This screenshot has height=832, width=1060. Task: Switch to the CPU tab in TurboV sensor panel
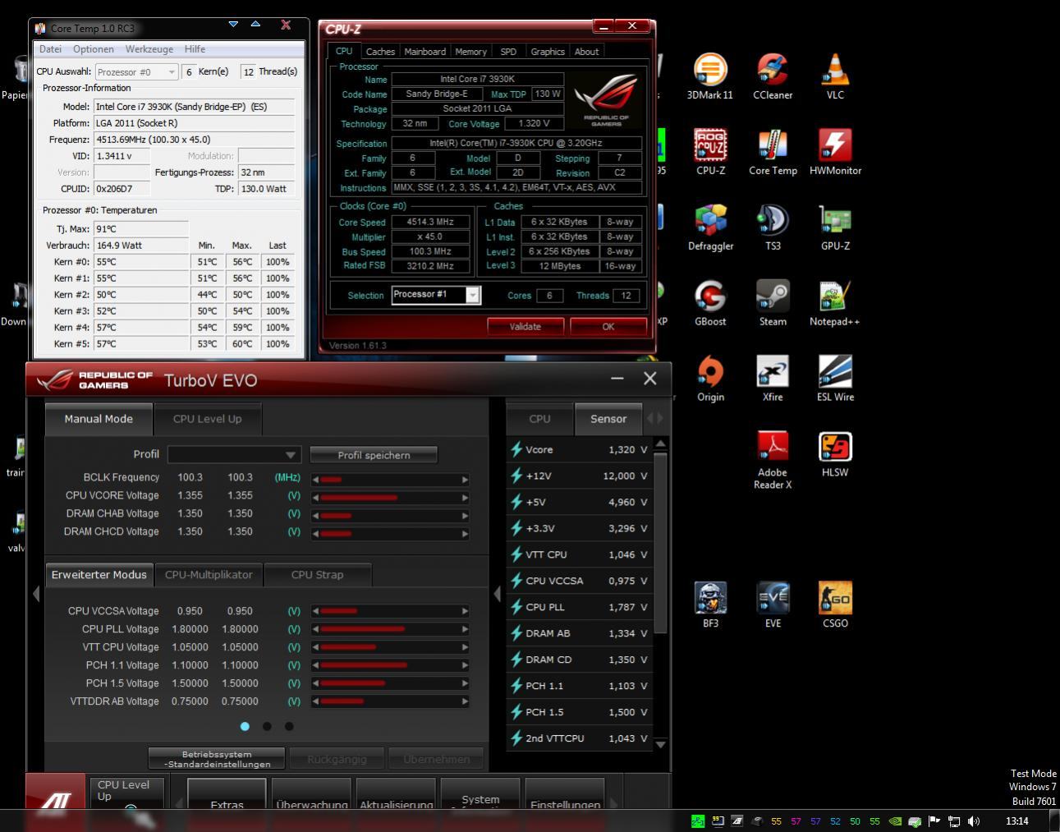[x=539, y=419]
